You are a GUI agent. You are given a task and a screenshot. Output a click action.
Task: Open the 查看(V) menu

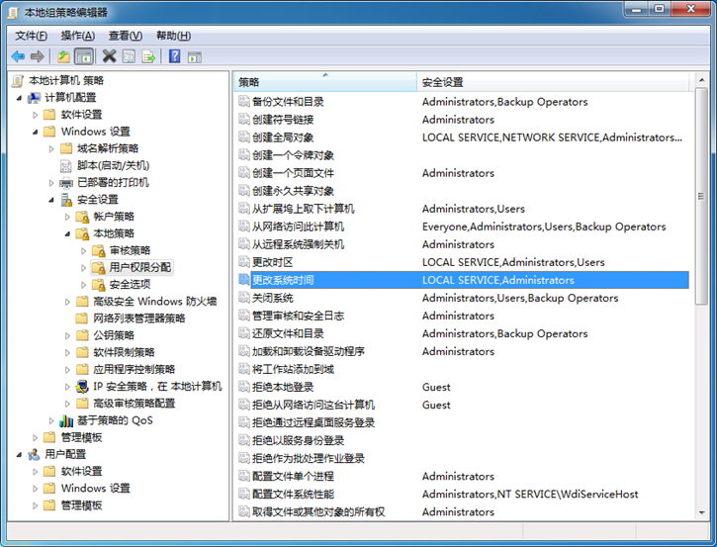pyautogui.click(x=126, y=36)
